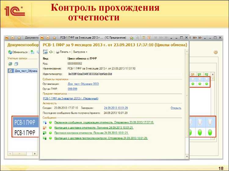Open the Квитанция о доставке отчетности link
Screen dimensions: 229x171
(94, 127)
